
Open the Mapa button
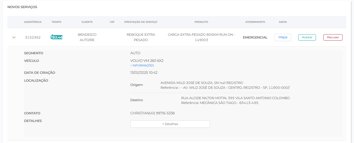pos(283,37)
